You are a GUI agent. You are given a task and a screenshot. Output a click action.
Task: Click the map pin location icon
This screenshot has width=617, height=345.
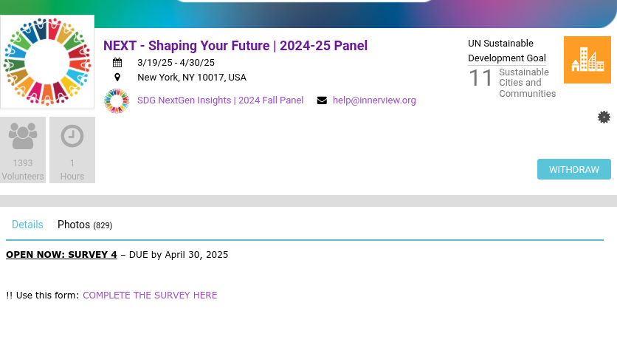coord(117,78)
